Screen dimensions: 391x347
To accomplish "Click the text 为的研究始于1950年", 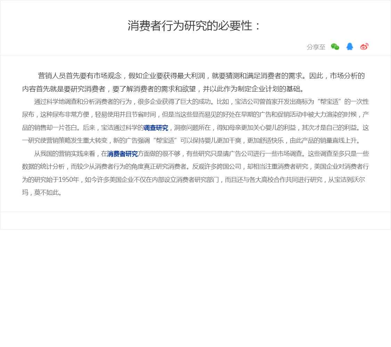I will 51,180.
